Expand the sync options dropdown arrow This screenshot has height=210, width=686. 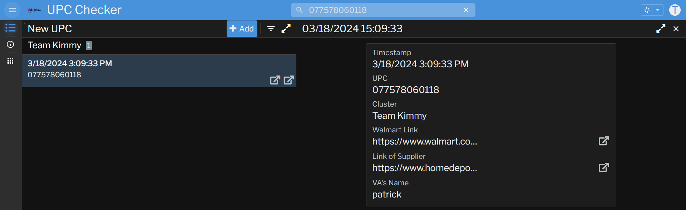tap(658, 10)
